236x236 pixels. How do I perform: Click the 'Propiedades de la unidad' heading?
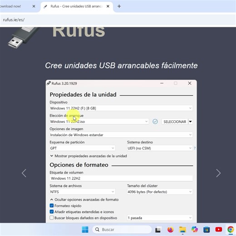83,94
